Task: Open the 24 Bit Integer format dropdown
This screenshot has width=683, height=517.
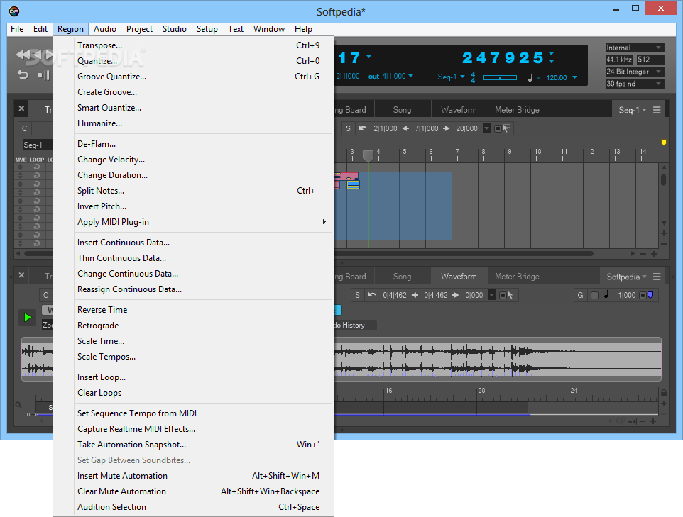Action: coord(635,72)
